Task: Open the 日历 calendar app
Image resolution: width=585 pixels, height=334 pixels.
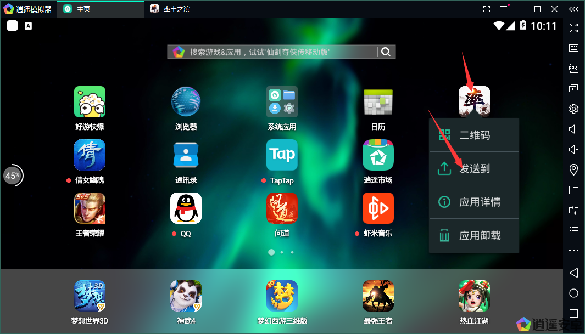Action: [378, 102]
